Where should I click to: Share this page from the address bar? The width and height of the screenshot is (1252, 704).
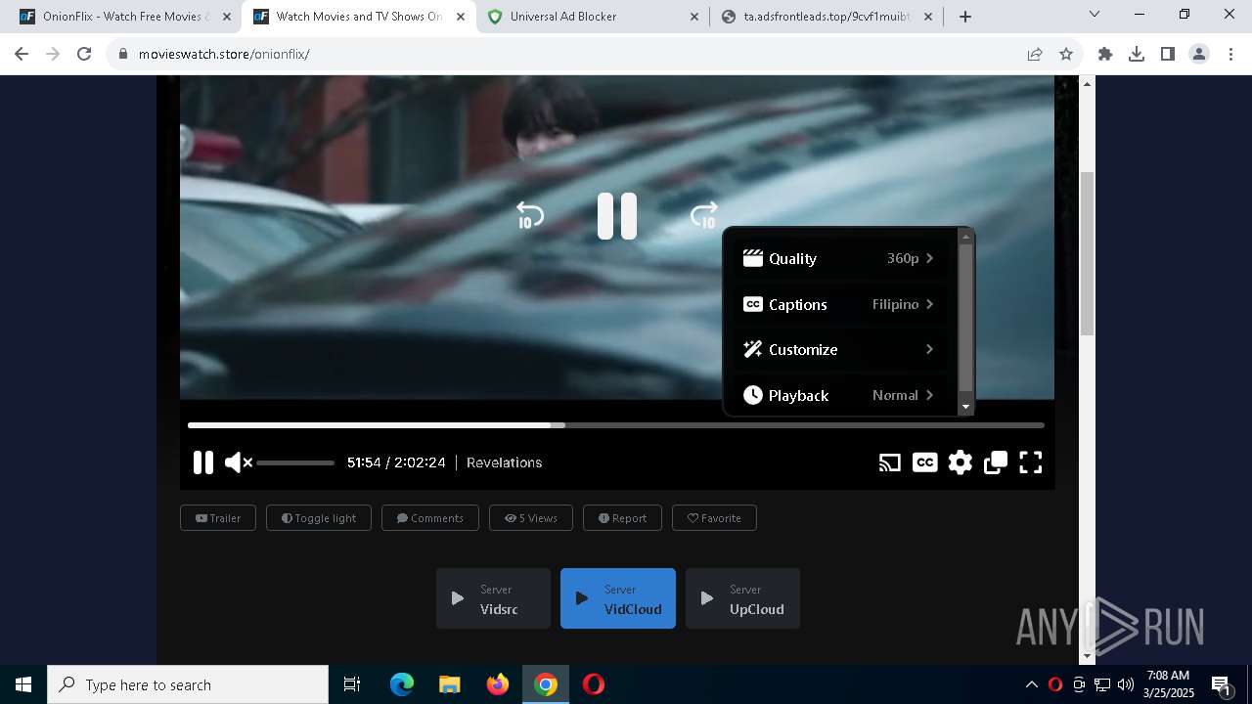[x=1035, y=54]
